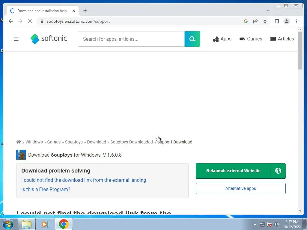Click the scrollbar down arrow
The image size is (307, 230).
(300, 211)
